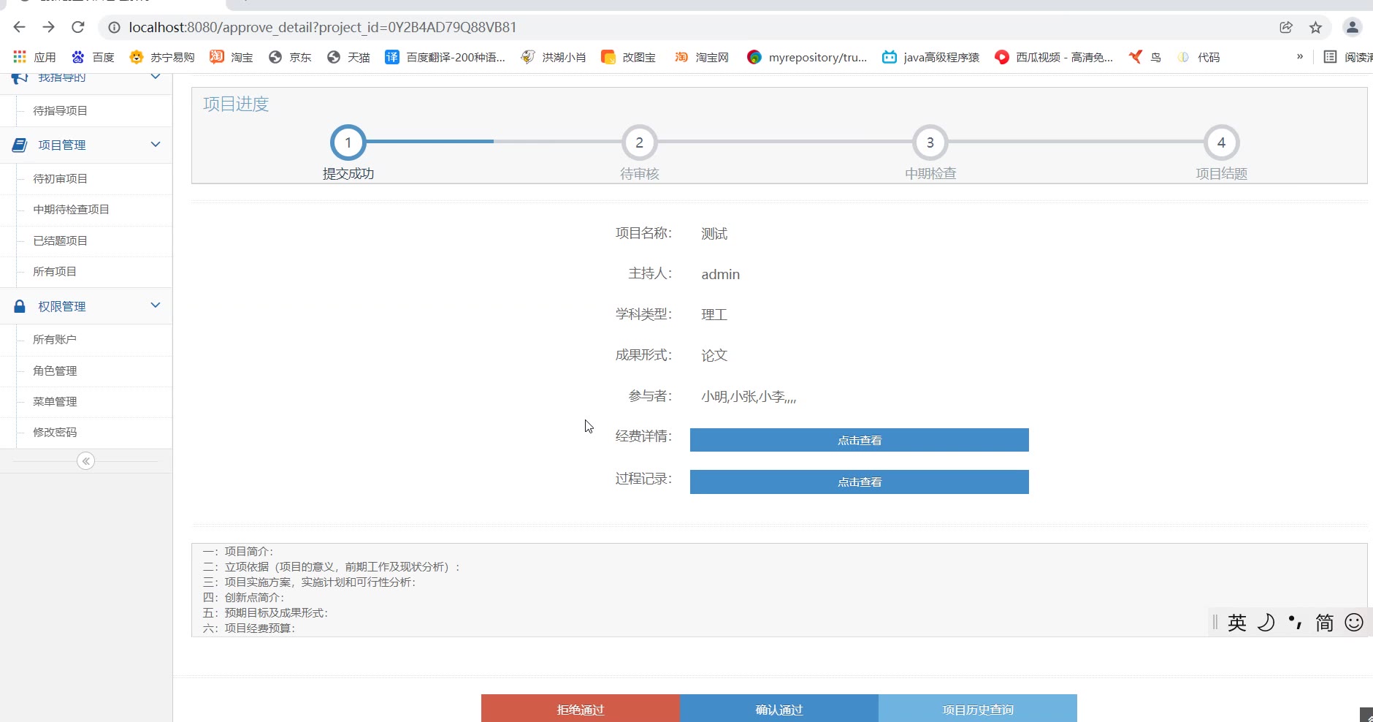Open the 改图宝 bookmark

click(628, 57)
